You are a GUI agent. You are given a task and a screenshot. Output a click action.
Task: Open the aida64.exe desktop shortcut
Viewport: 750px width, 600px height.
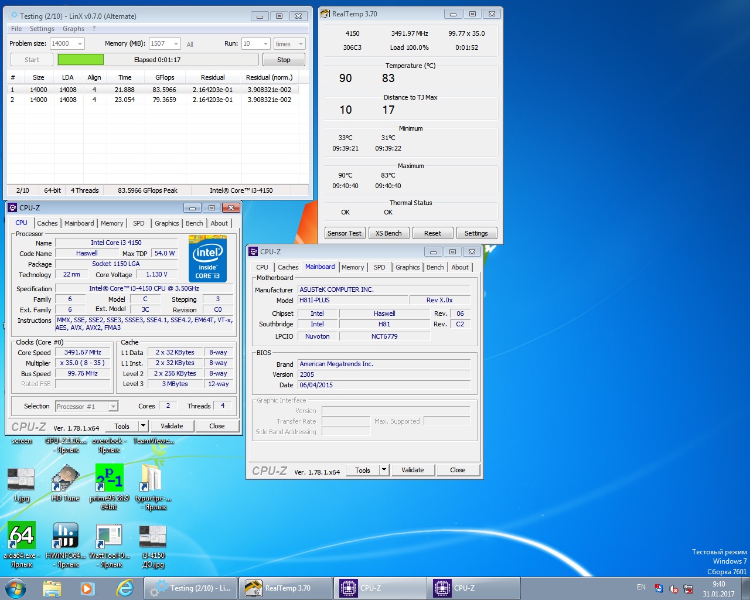22,536
